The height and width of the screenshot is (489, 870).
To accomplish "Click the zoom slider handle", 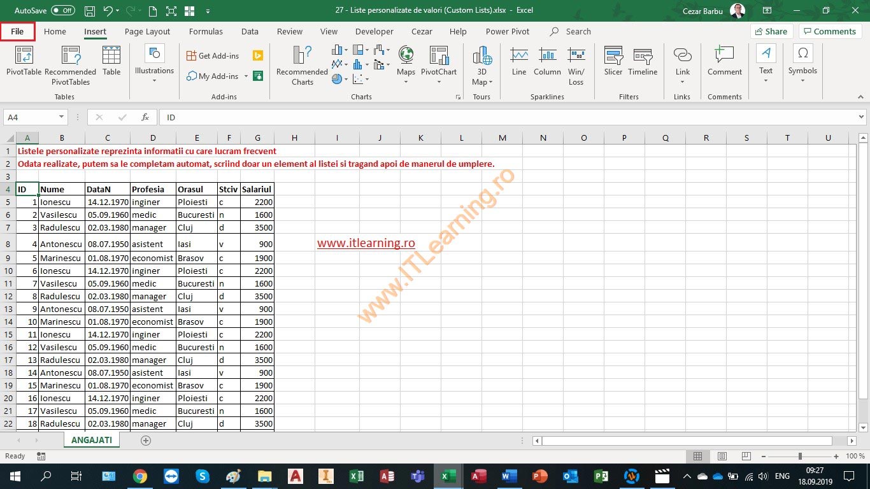I will (800, 457).
